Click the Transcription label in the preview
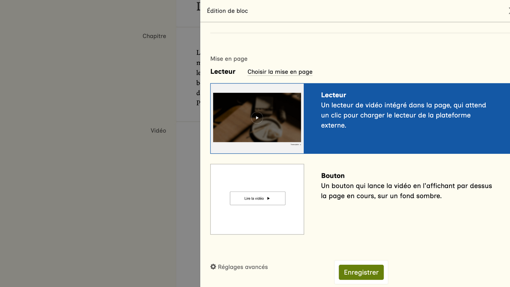 pyautogui.click(x=294, y=145)
